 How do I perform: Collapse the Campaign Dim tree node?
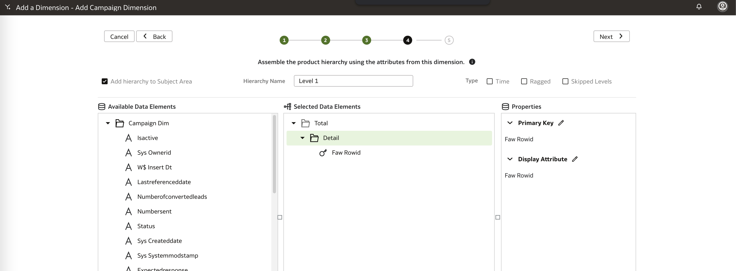[108, 123]
